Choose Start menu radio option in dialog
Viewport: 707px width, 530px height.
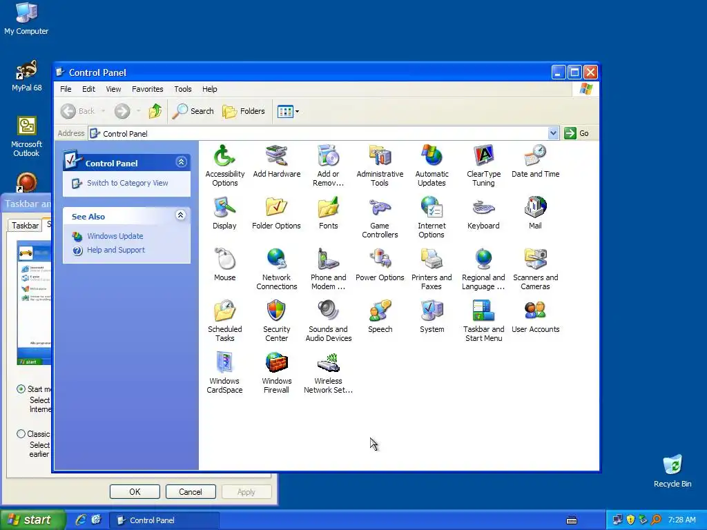click(x=21, y=389)
